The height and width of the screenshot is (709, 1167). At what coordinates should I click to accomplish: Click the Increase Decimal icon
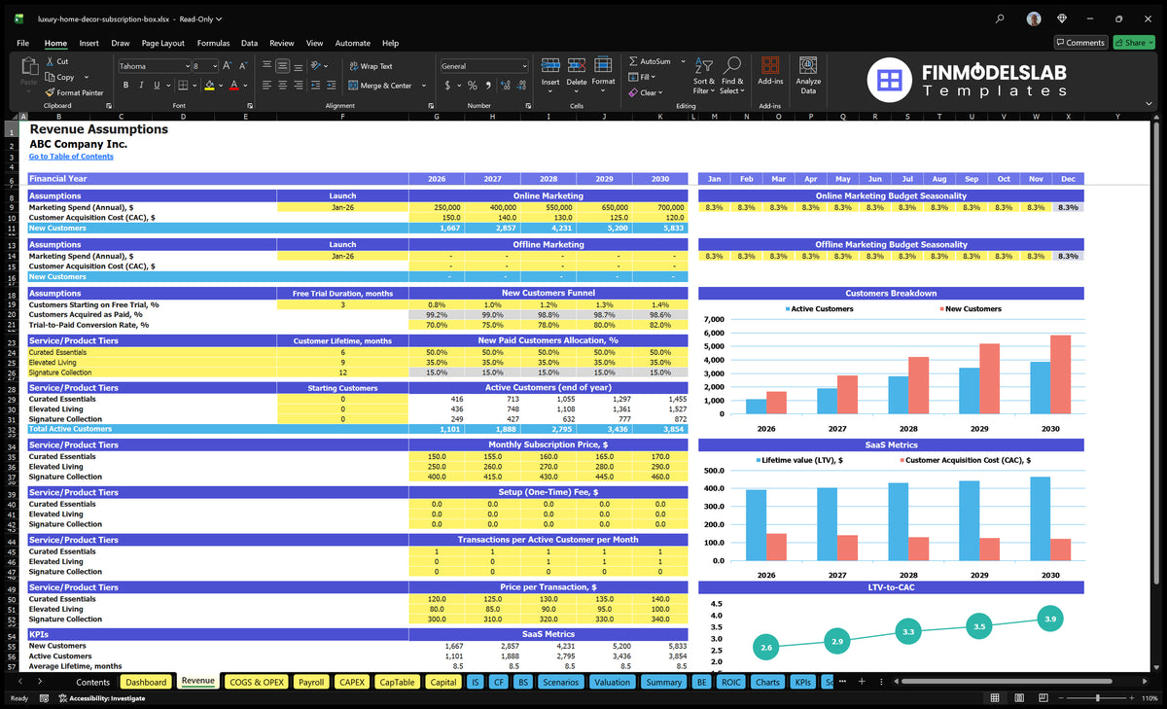pos(505,86)
